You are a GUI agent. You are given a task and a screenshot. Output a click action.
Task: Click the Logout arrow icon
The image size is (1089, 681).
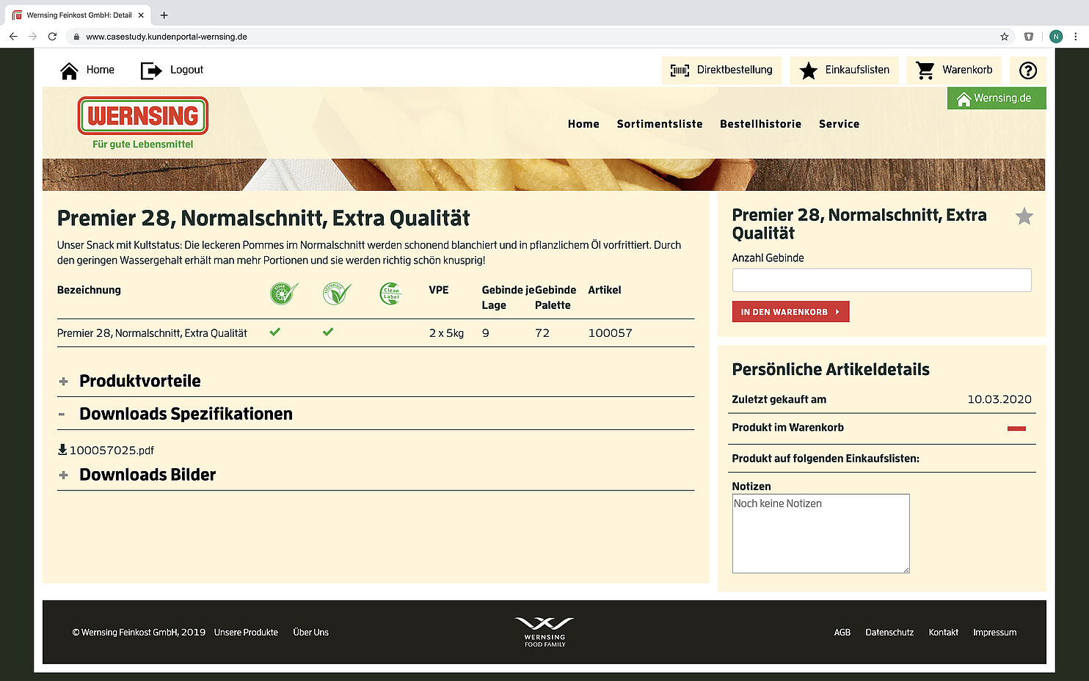[x=151, y=70]
